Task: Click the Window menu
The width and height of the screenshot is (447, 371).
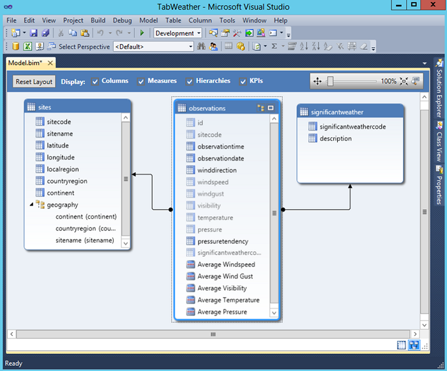Action: pos(254,20)
